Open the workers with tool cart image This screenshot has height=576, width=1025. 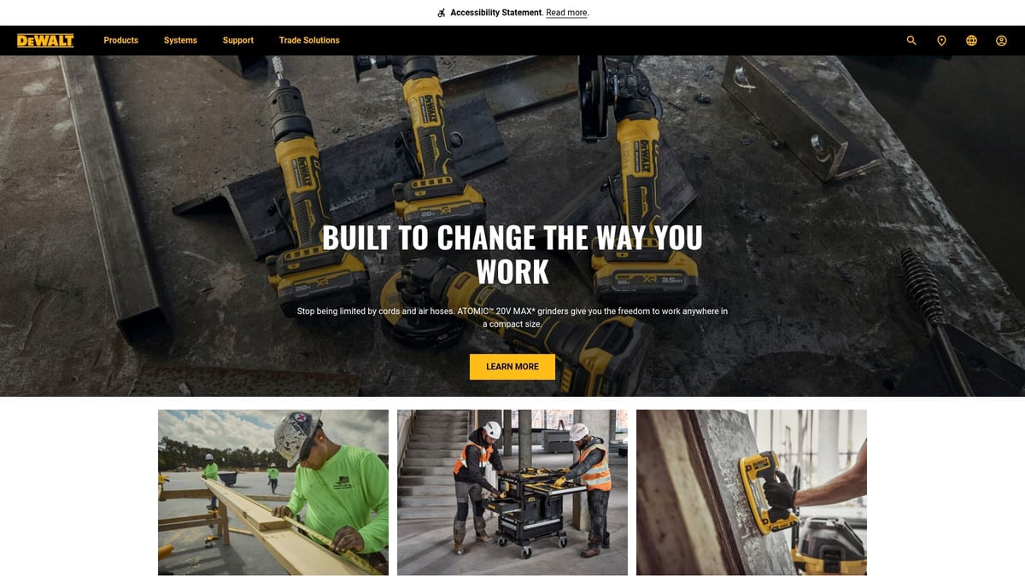512,492
